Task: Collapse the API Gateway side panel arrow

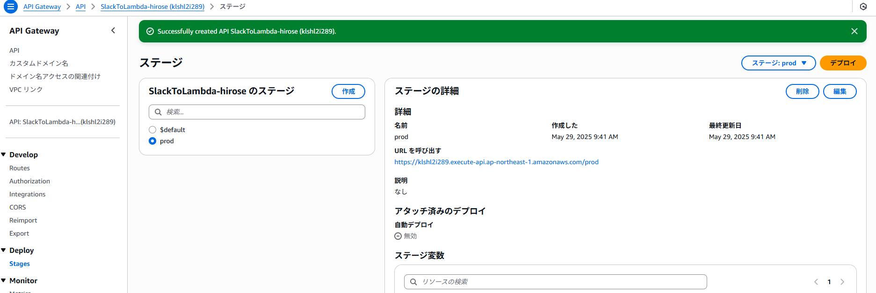Action: [x=113, y=30]
